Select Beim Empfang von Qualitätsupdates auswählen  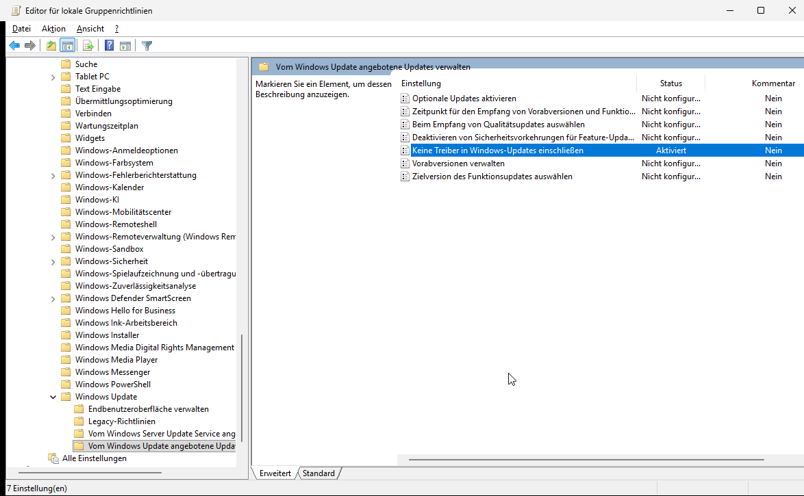click(x=499, y=125)
